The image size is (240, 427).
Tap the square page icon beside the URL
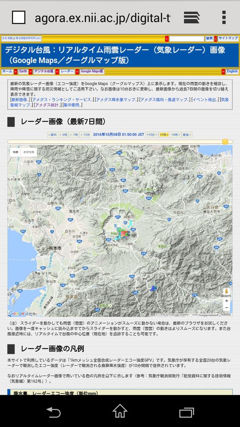19,18
